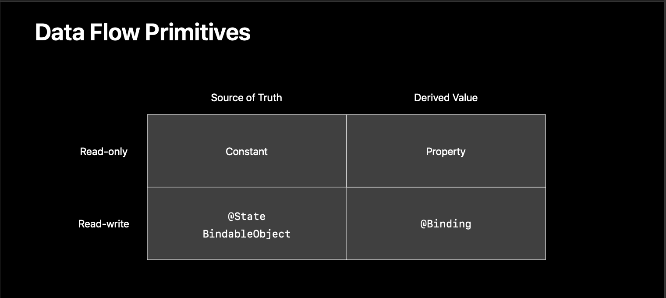The height and width of the screenshot is (298, 666).
Task: Click the Read-write row label
Action: point(104,224)
